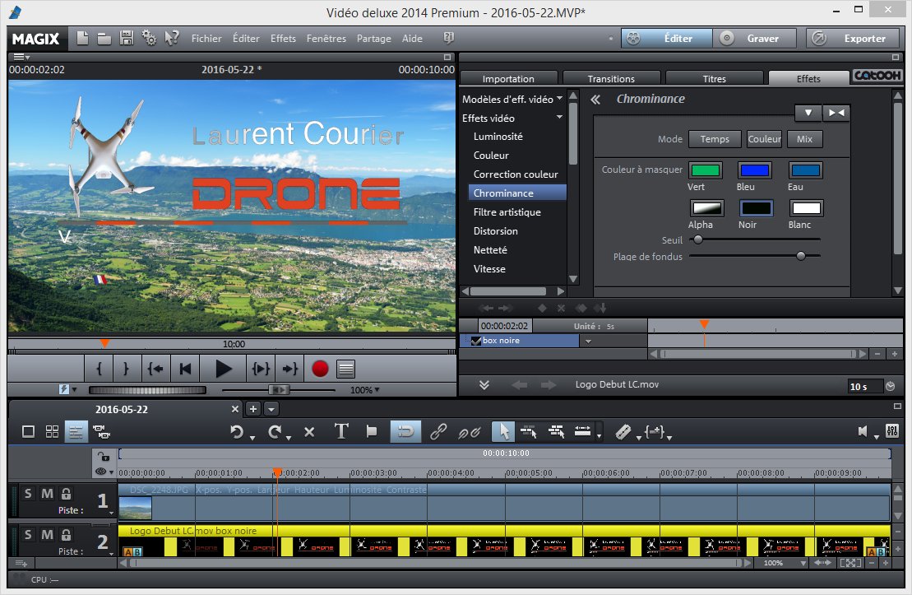Start playback with the play button
912x595 pixels.
point(223,369)
